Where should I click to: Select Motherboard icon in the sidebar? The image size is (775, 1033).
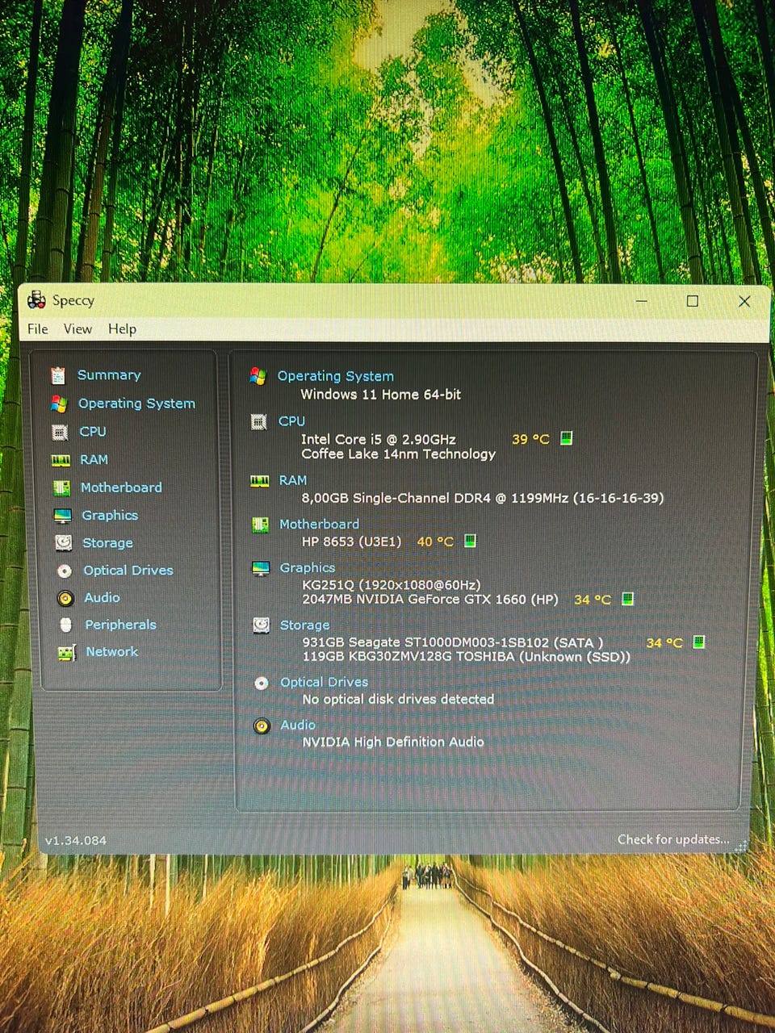pos(61,487)
